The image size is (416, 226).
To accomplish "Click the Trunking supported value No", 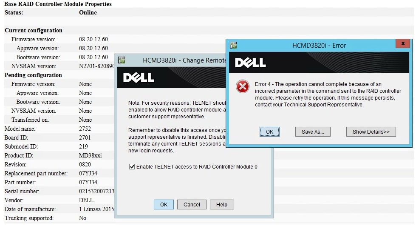I will [x=82, y=218].
